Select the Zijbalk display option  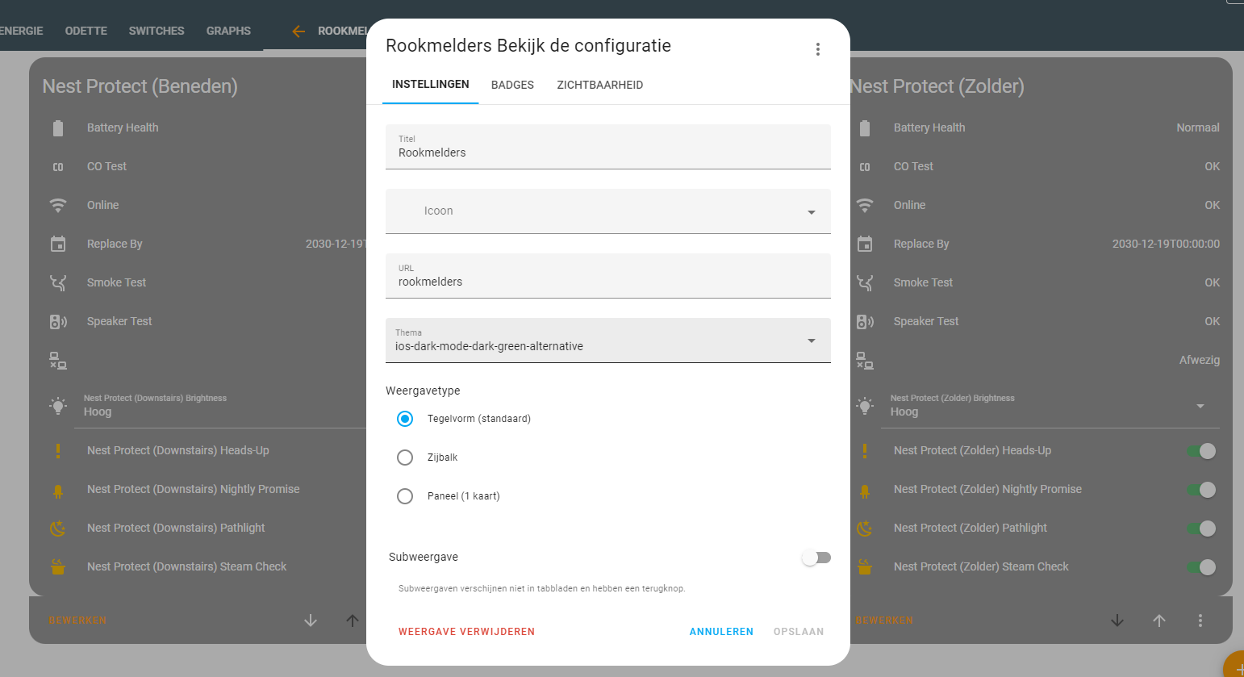tap(405, 458)
